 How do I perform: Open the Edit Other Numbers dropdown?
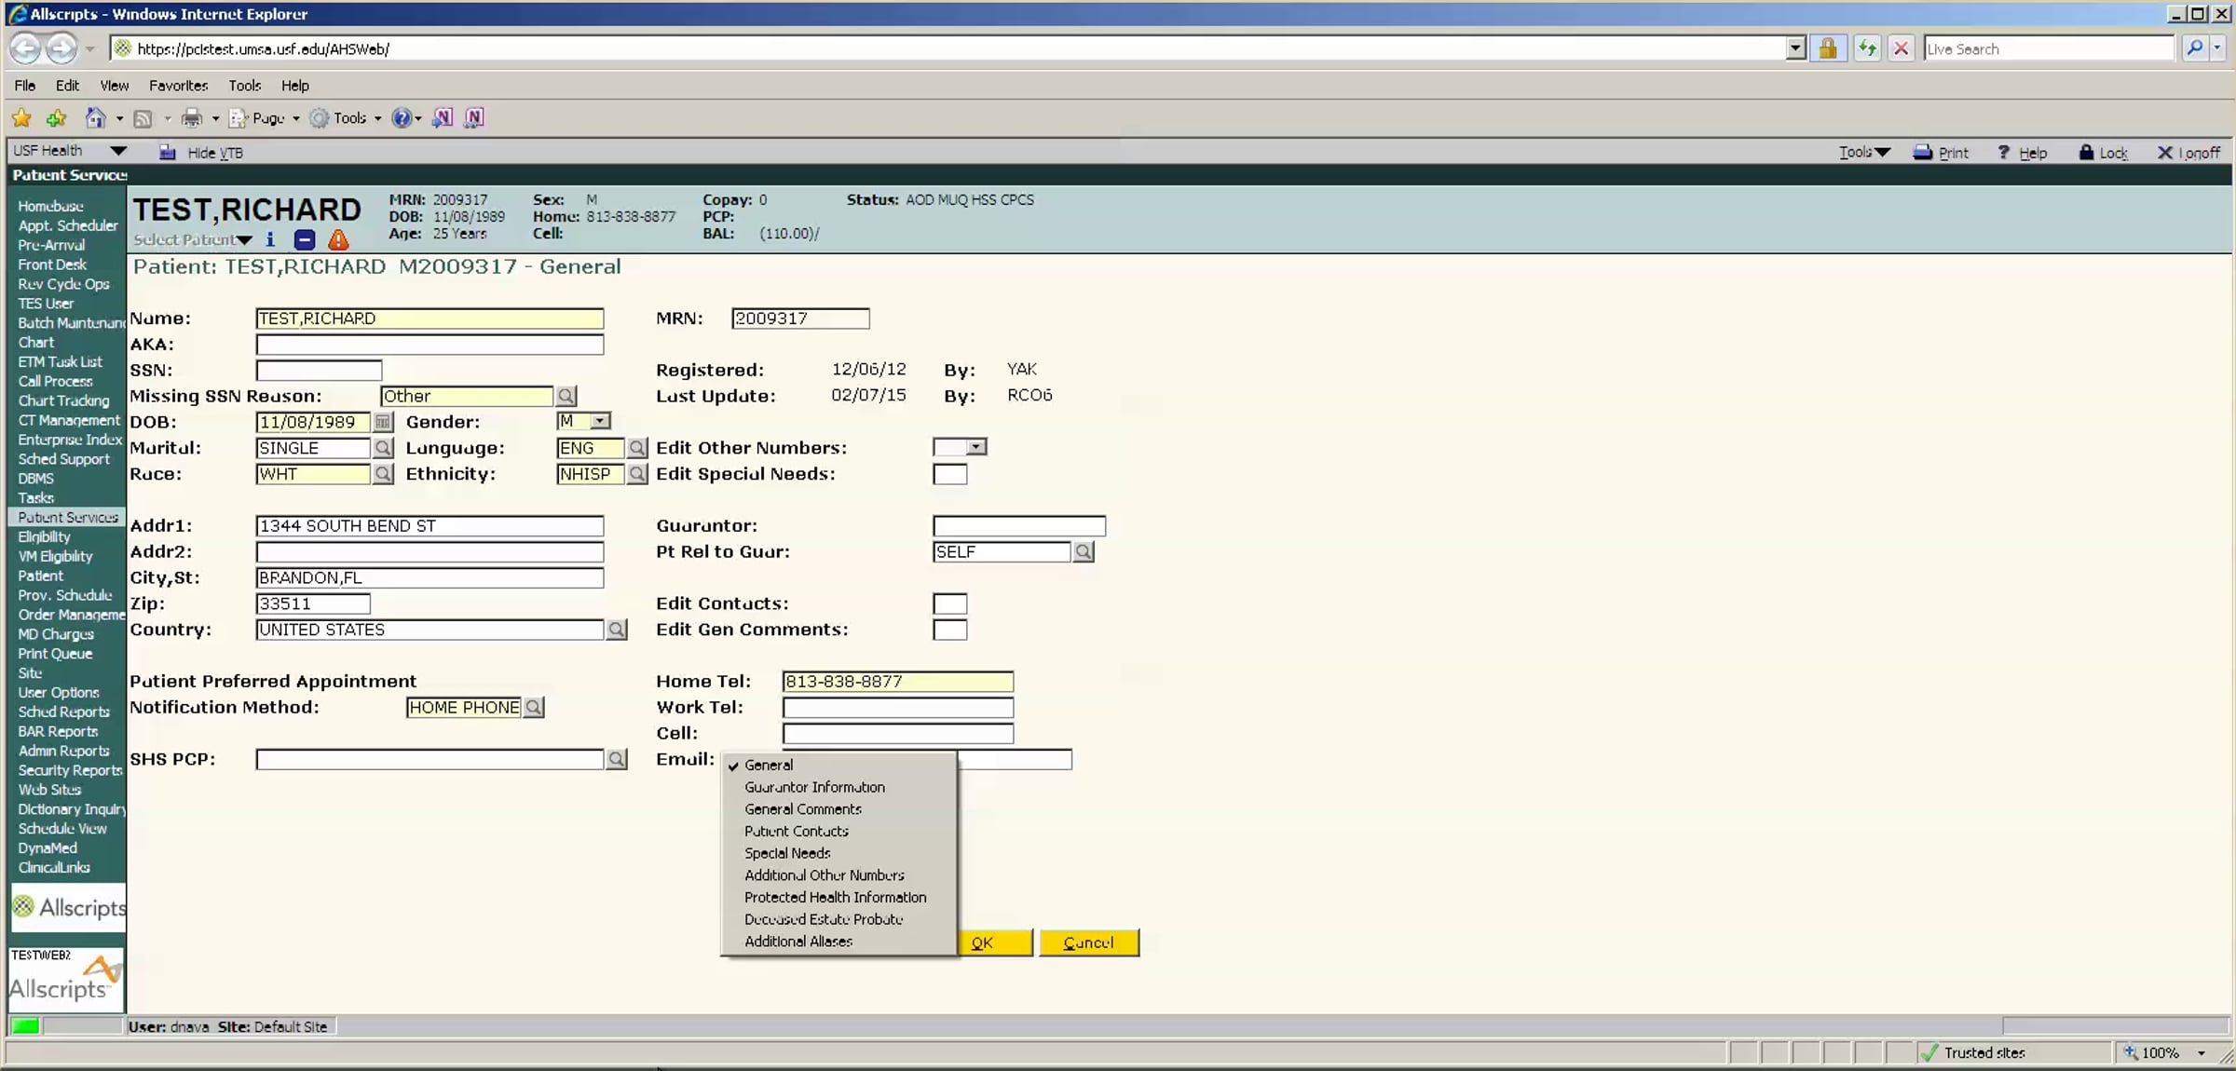tap(975, 448)
